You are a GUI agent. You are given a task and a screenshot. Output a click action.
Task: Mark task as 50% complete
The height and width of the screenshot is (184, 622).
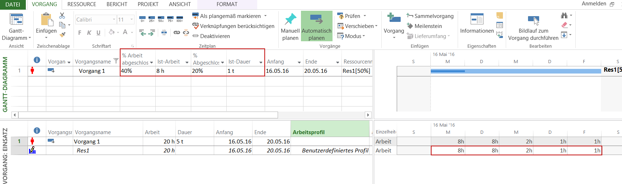tap(161, 19)
